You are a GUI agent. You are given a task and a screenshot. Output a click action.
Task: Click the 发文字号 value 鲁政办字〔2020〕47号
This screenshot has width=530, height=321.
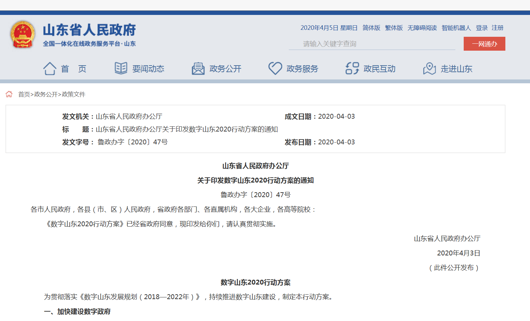[x=133, y=142]
